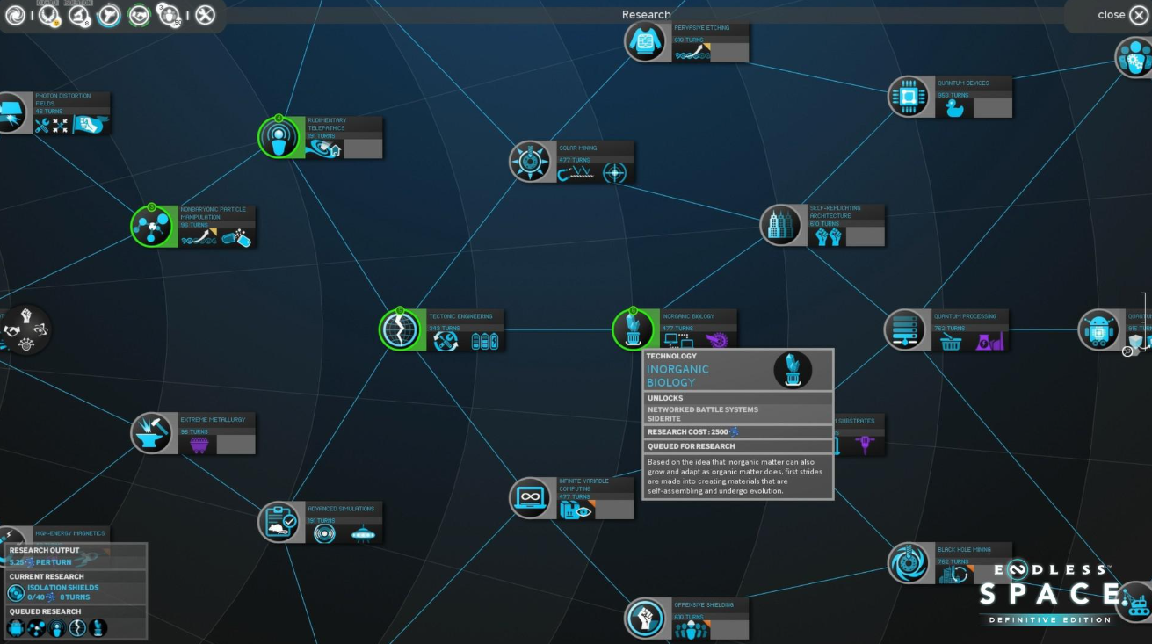This screenshot has width=1152, height=644.
Task: Select the galaxy spiral icon on the toolbar
Action: click(x=14, y=14)
